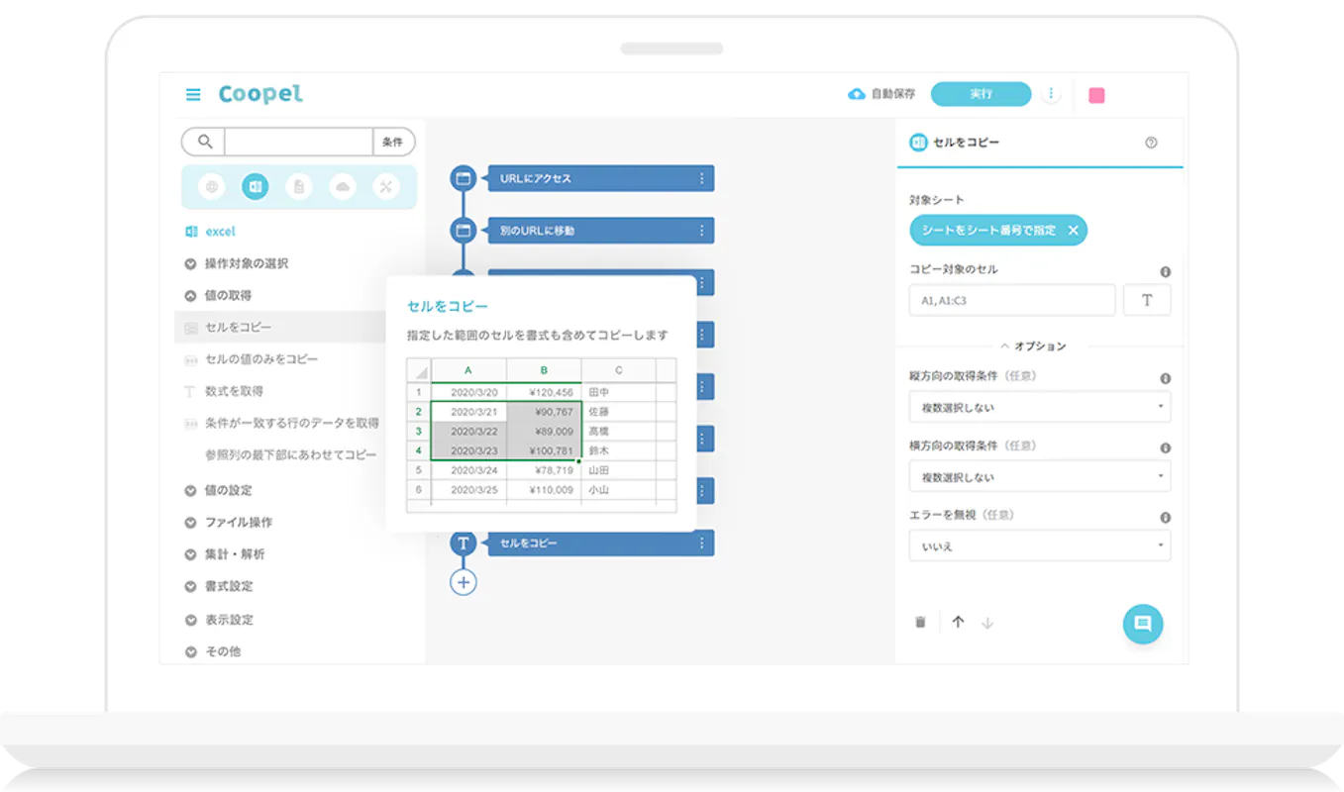The height and width of the screenshot is (792, 1344).
Task: Click the 条件 search filter button
Action: 393,142
